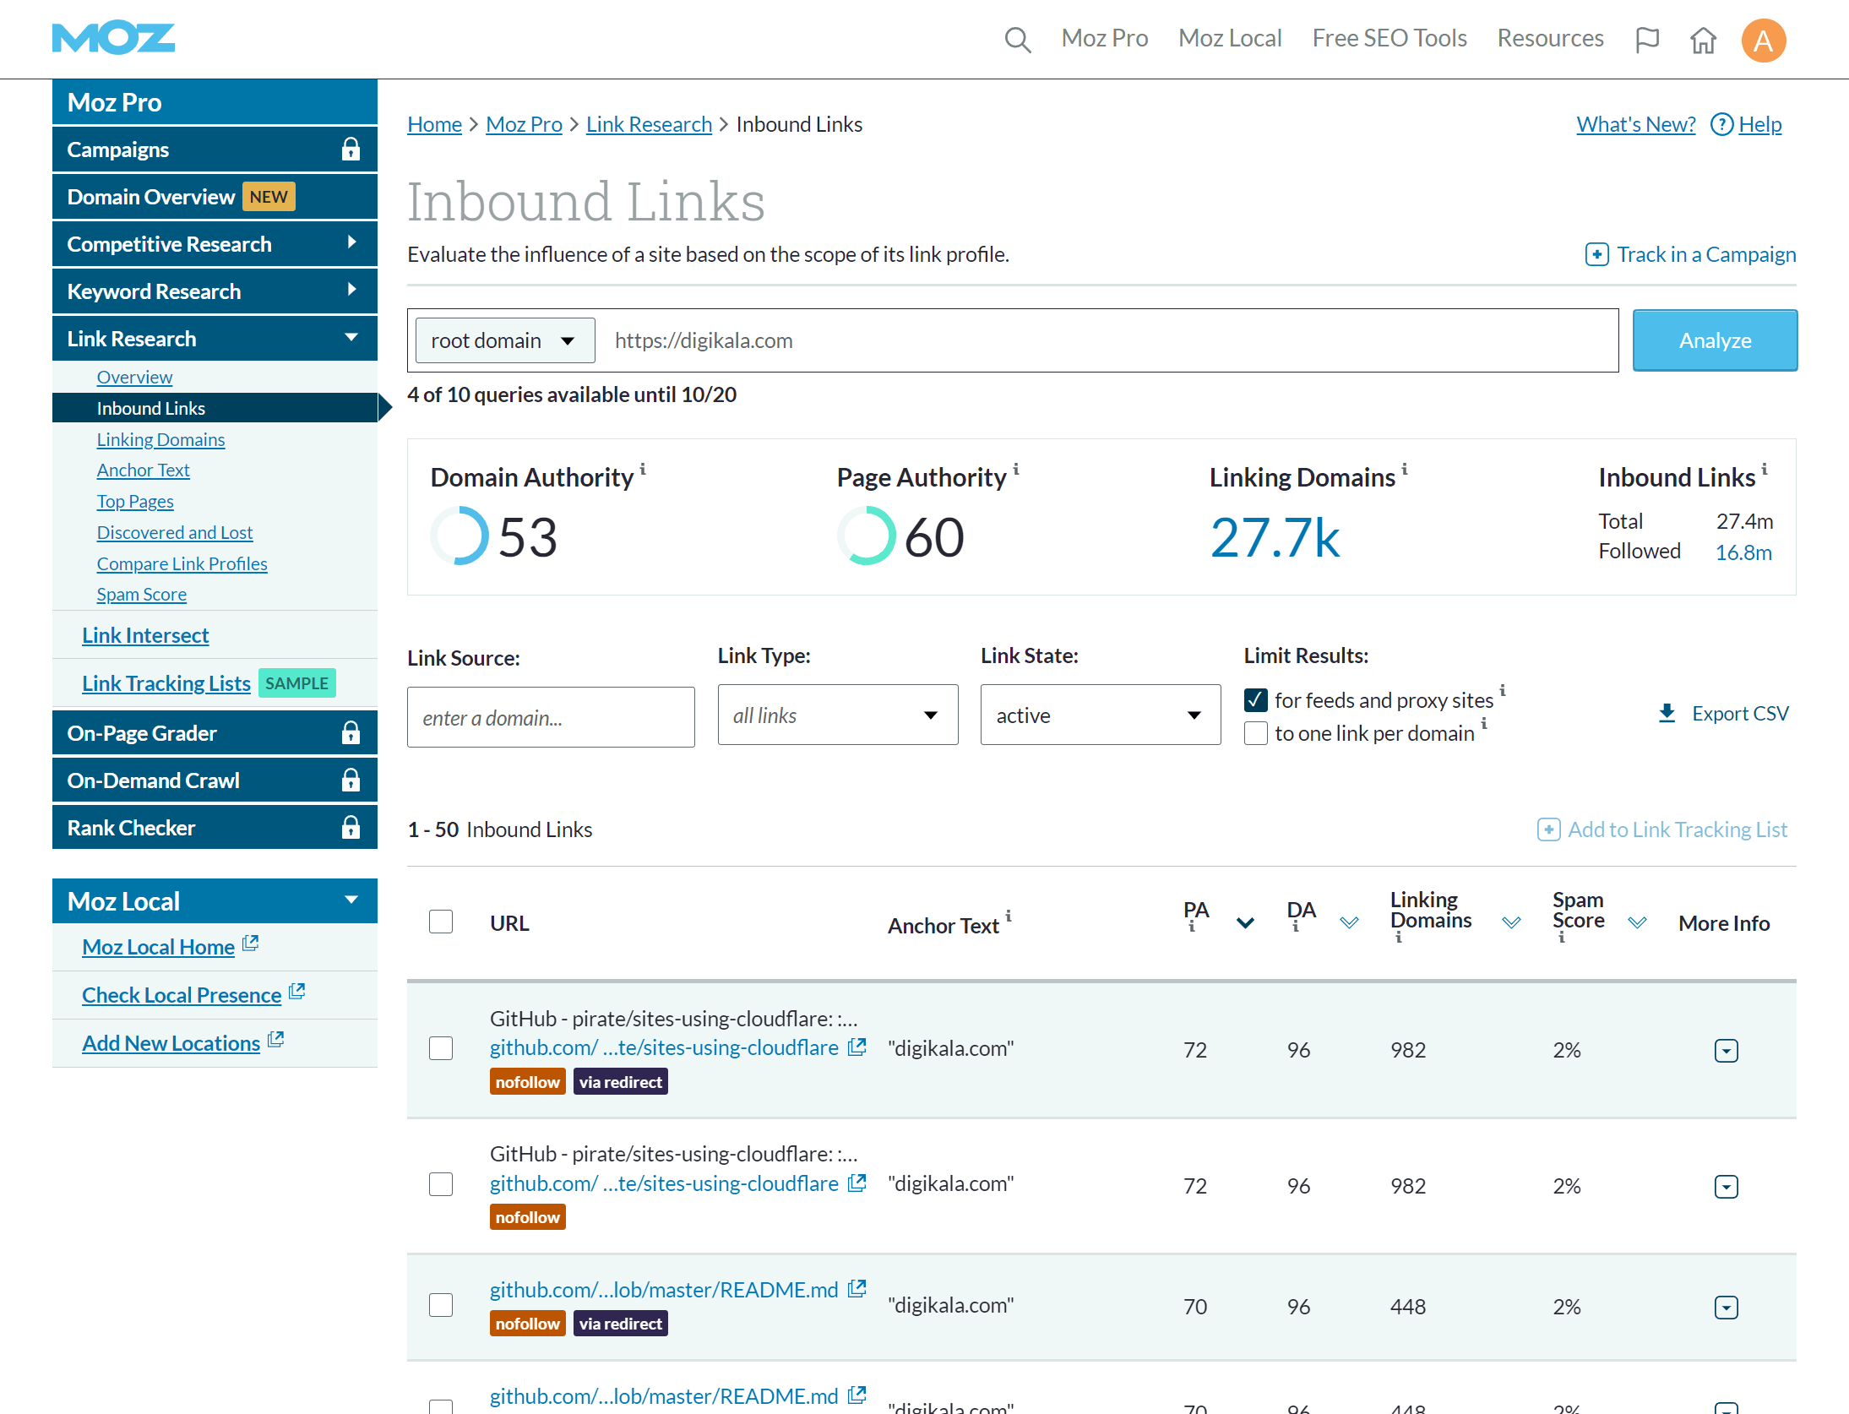Open Moz Pro top navigation item
This screenshot has height=1414, width=1849.
(x=1105, y=39)
